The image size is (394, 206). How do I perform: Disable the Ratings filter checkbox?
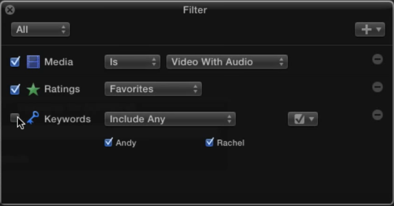click(15, 89)
